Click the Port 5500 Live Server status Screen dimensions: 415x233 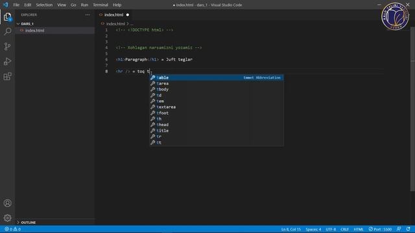pos(380,229)
